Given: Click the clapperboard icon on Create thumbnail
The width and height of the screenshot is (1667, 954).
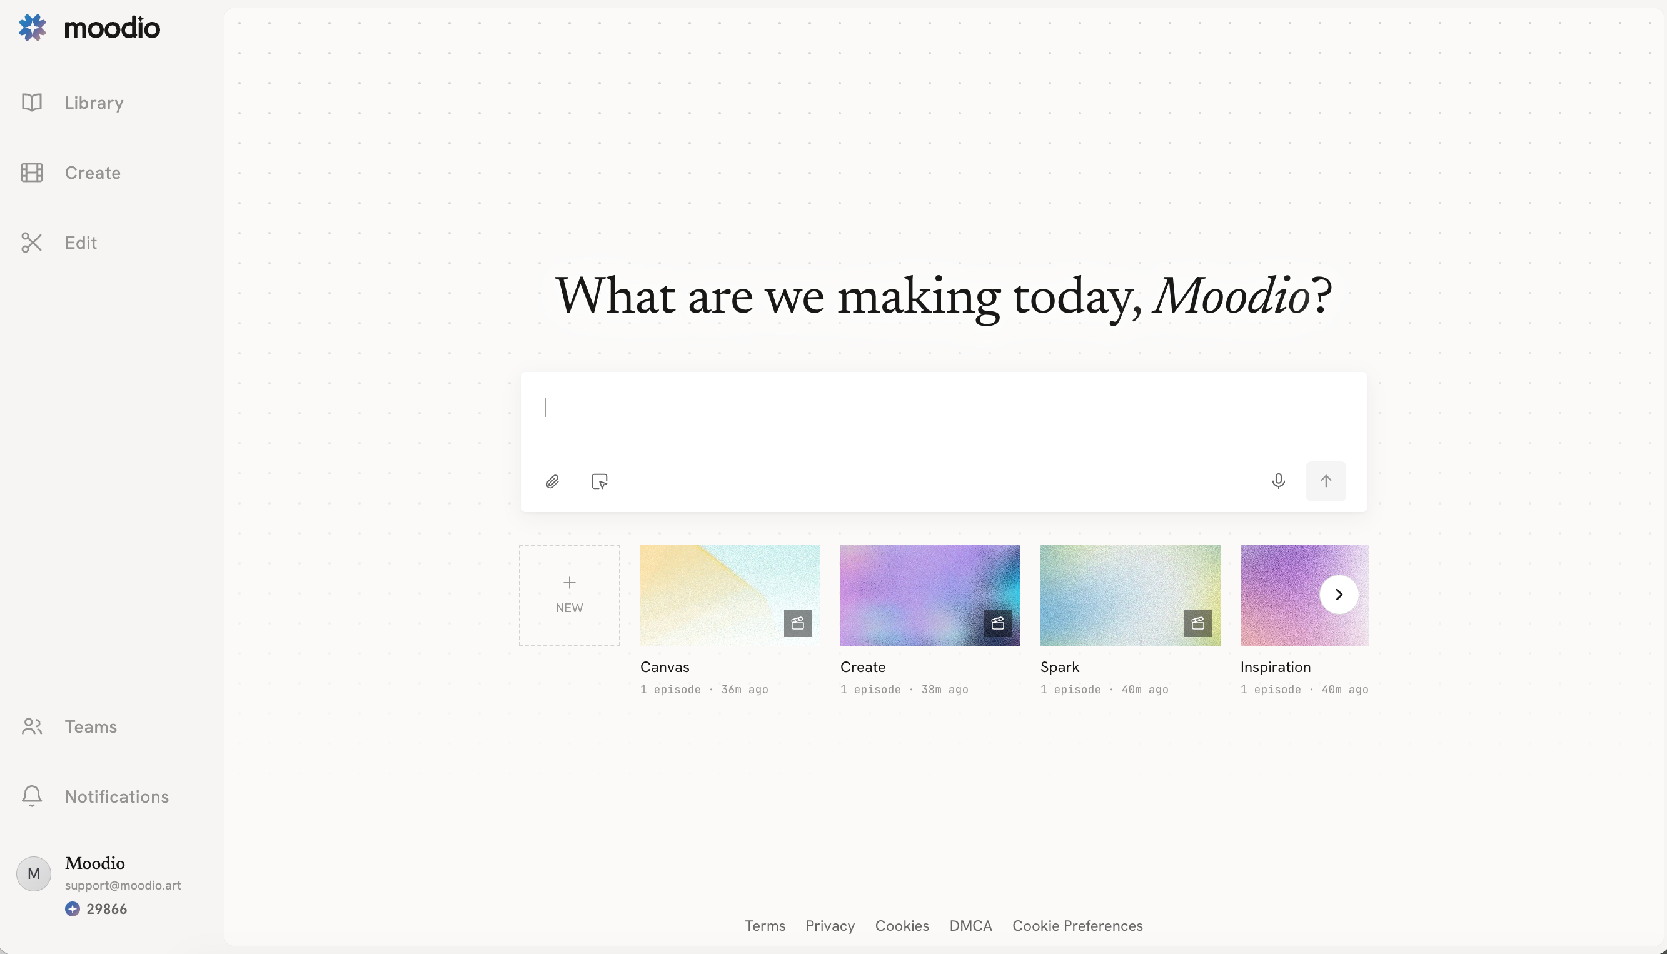Looking at the screenshot, I should tap(997, 623).
